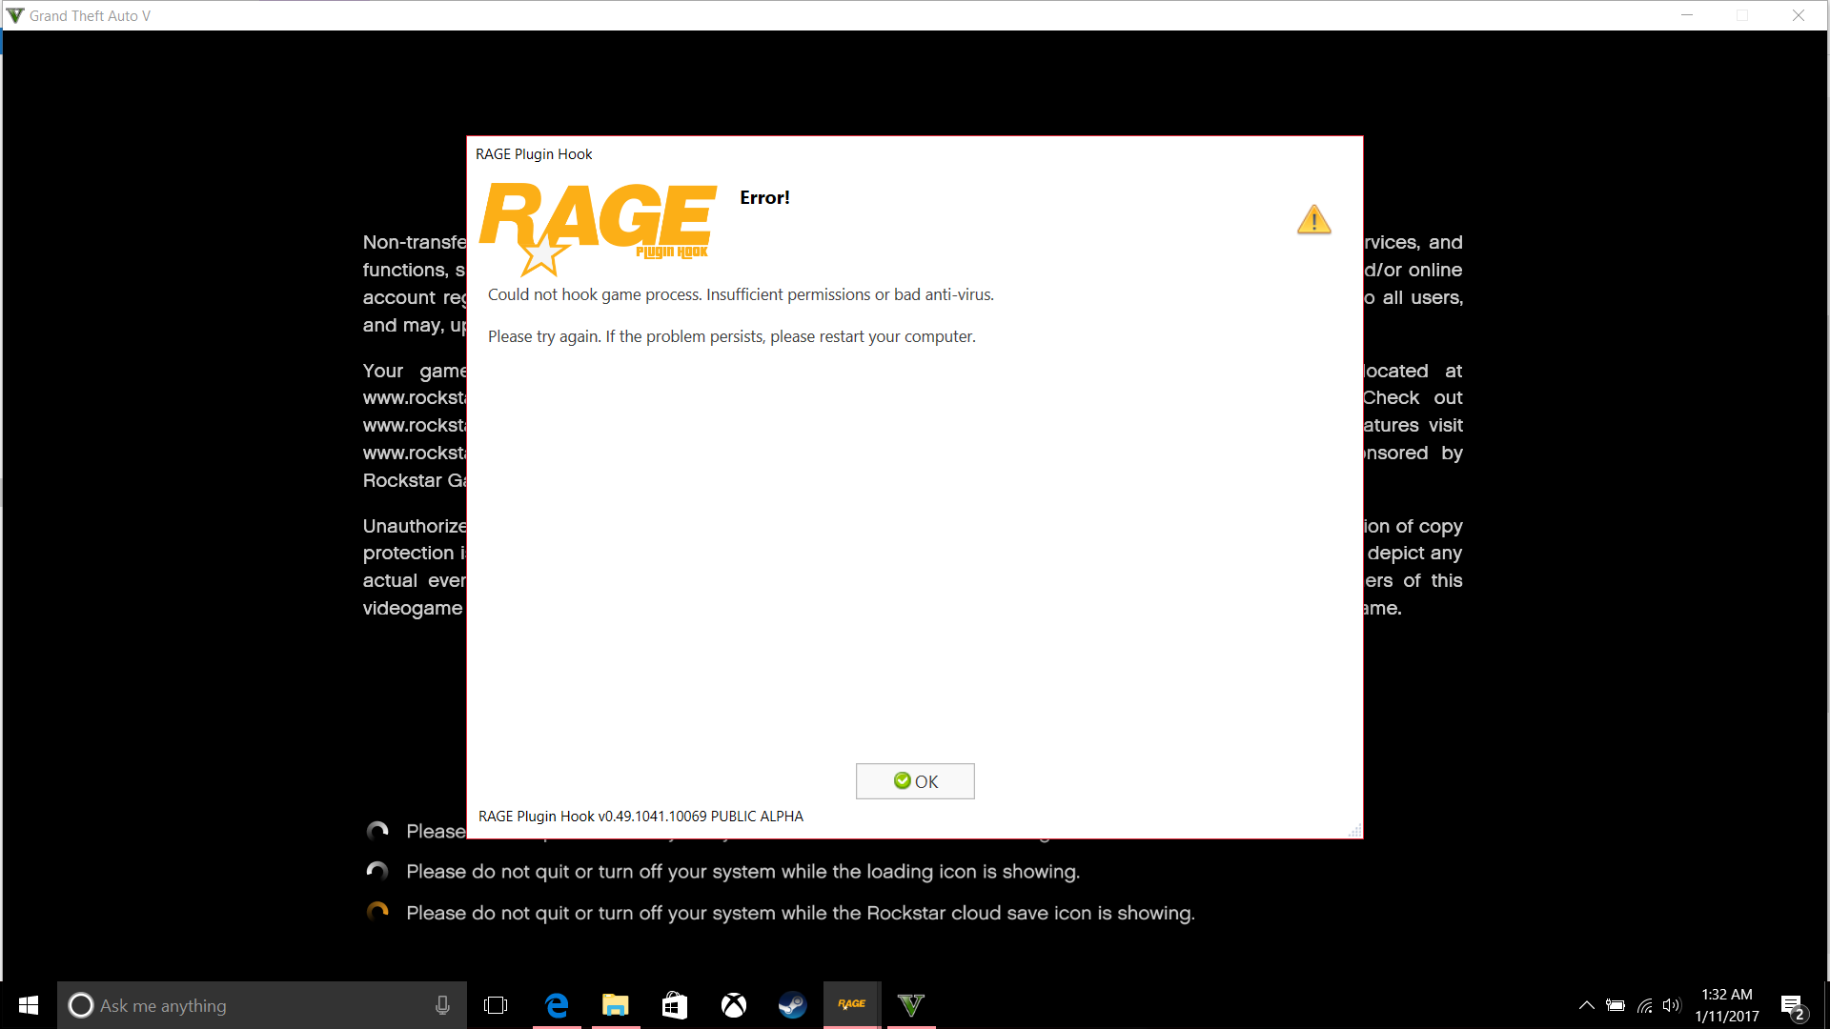Launch the Xbox app from the taskbar
The image size is (1830, 1029).
coord(733,1004)
